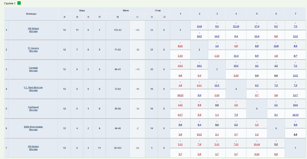Open the ФК Штурм team page
This screenshot has width=307, height=159.
[33, 28]
